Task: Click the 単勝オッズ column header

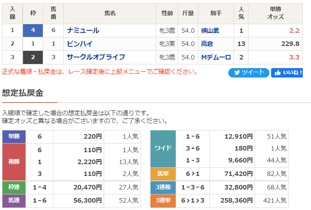Action: [x=275, y=13]
